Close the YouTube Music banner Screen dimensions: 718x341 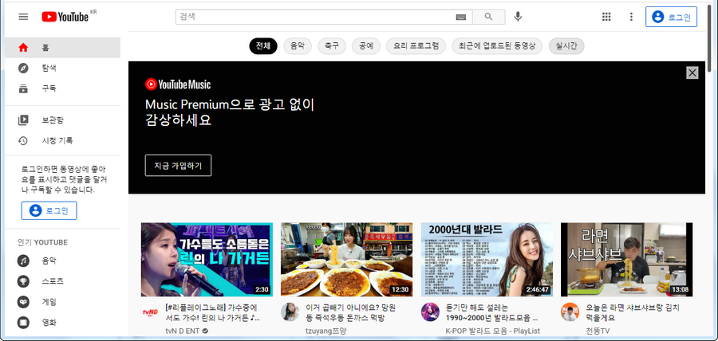tap(692, 73)
